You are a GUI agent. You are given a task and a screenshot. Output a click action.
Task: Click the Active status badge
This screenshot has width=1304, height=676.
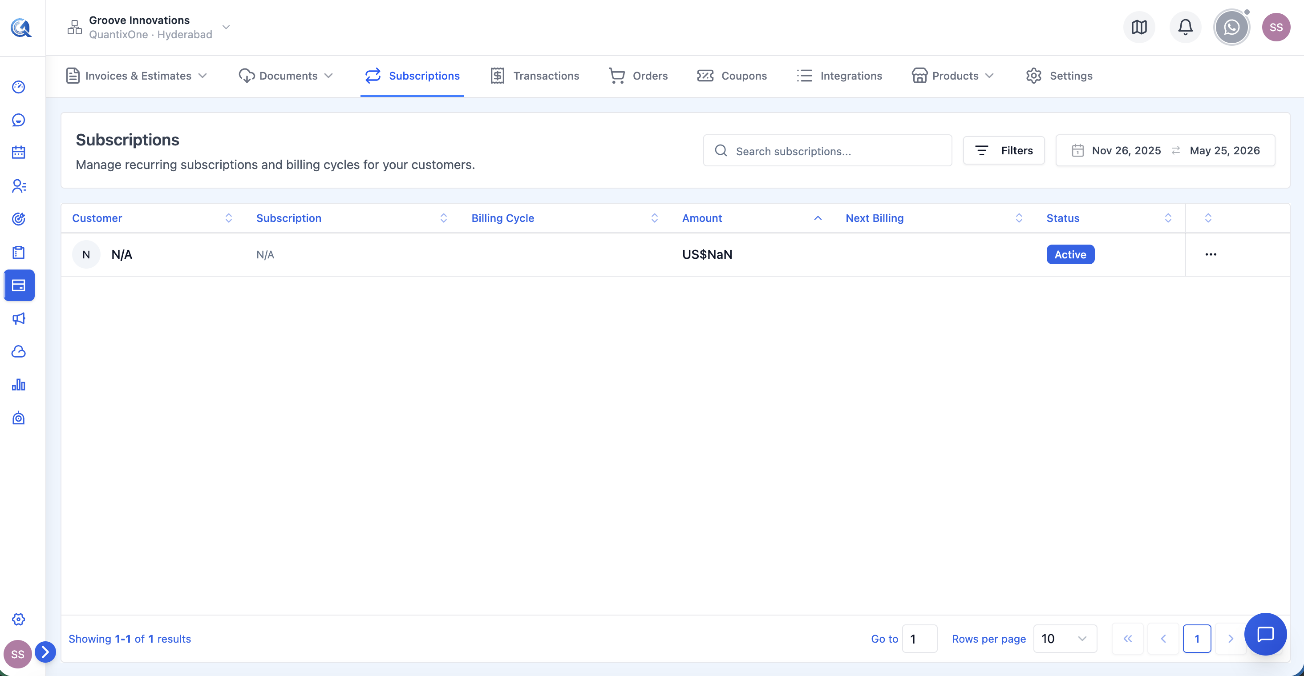click(1070, 254)
